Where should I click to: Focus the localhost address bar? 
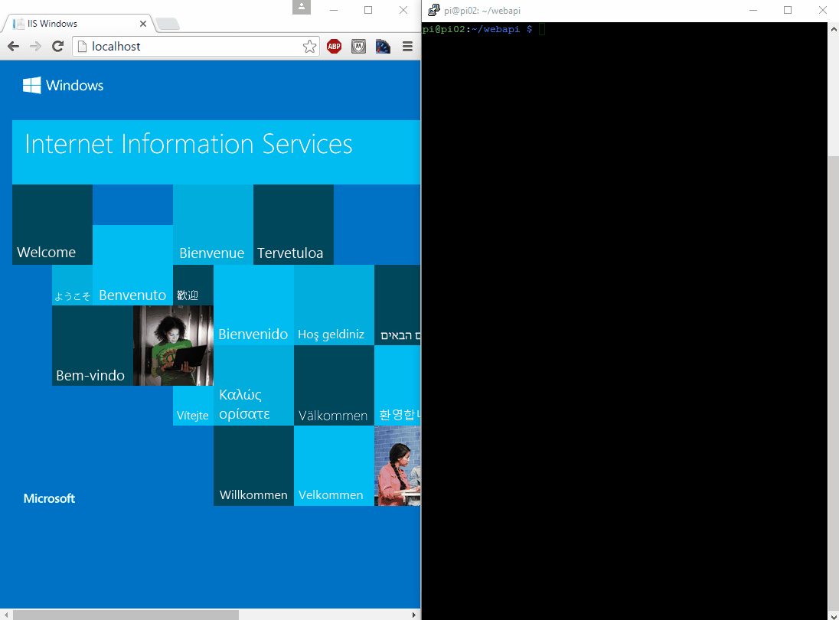click(x=191, y=47)
